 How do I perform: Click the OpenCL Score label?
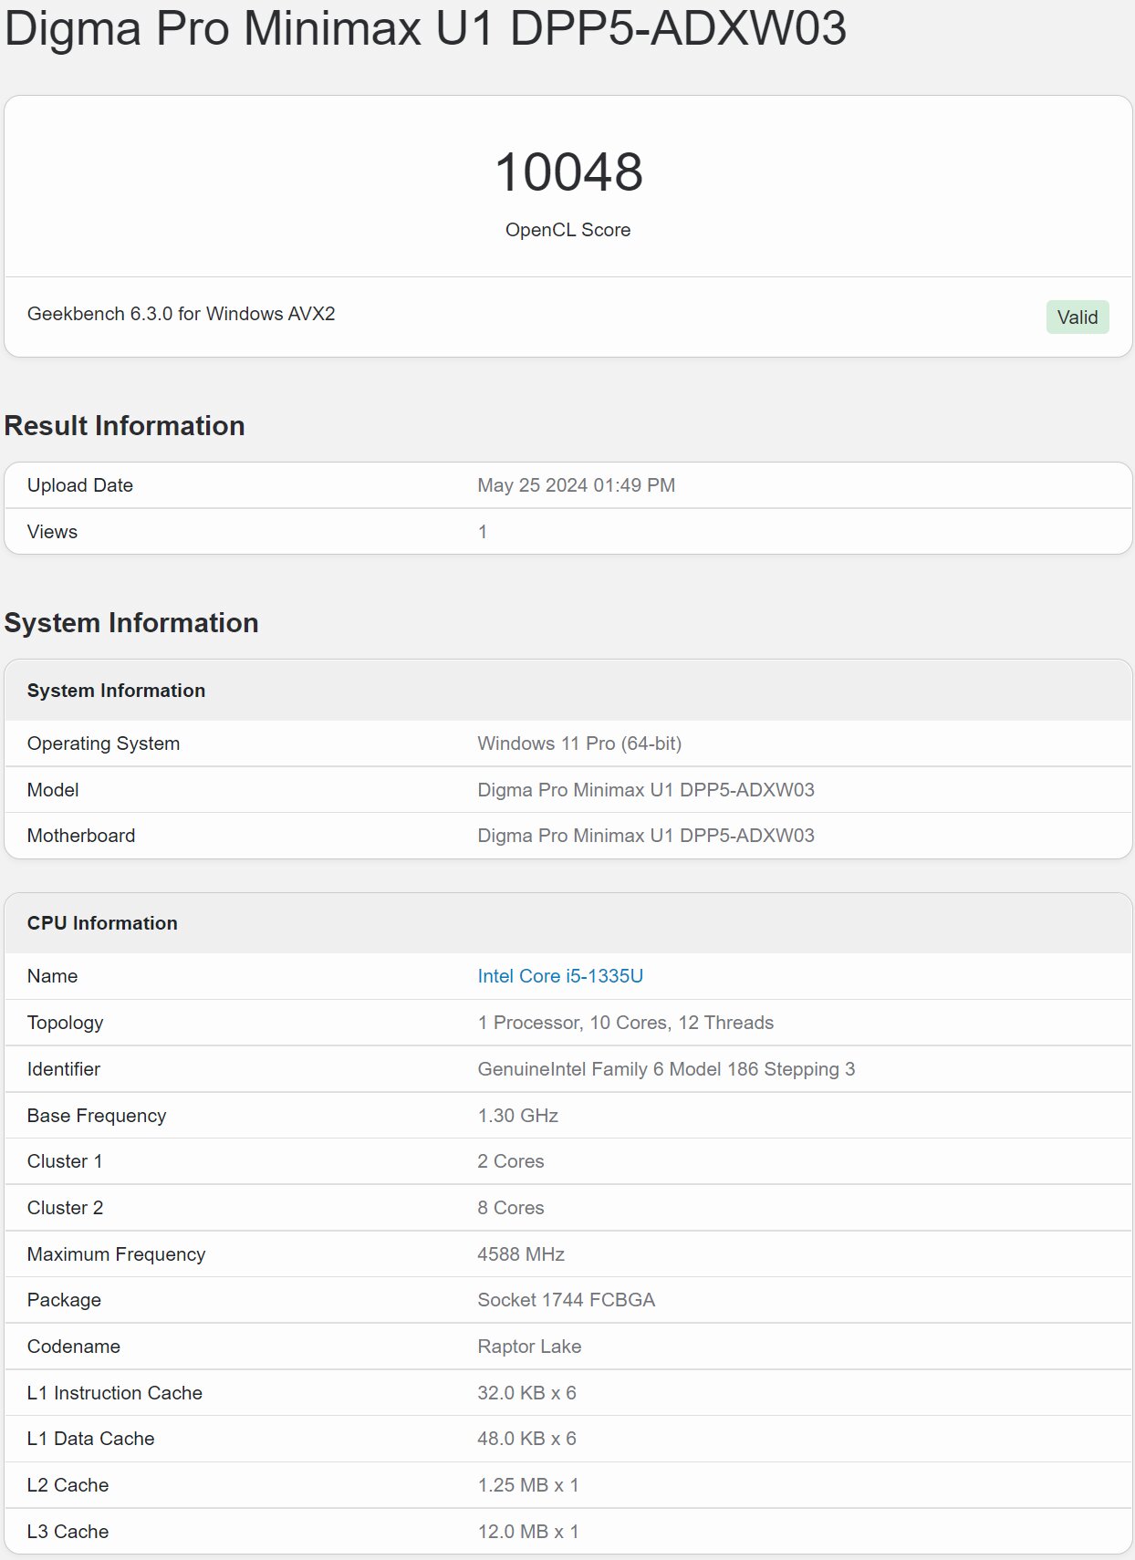pos(568,230)
